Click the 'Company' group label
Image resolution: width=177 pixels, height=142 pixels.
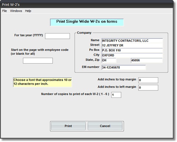(x=84, y=33)
